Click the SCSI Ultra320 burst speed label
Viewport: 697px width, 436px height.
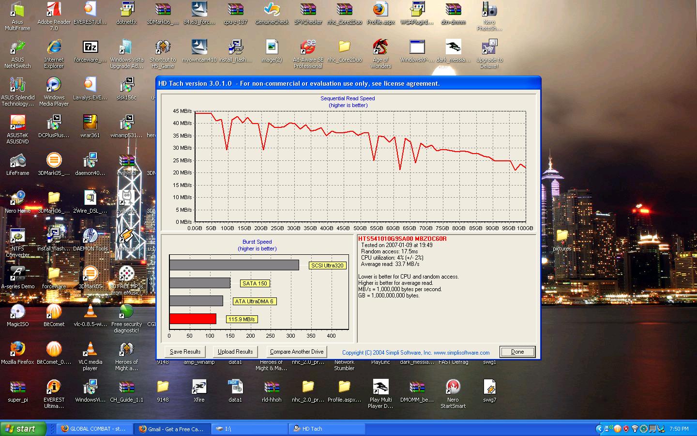pyautogui.click(x=327, y=265)
